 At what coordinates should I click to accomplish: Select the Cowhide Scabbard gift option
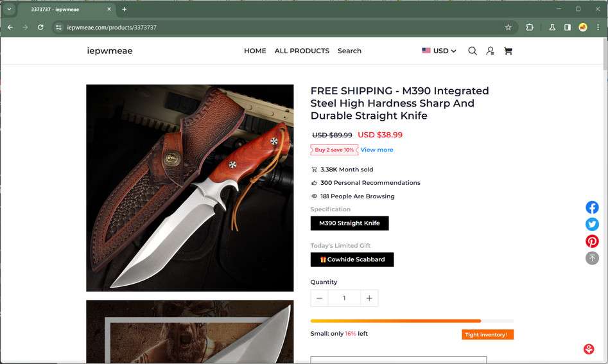pyautogui.click(x=352, y=259)
